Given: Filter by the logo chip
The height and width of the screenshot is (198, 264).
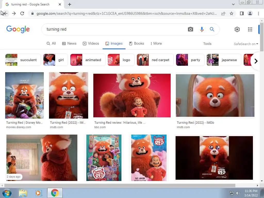Looking at the screenshot, I should click(x=121, y=60).
